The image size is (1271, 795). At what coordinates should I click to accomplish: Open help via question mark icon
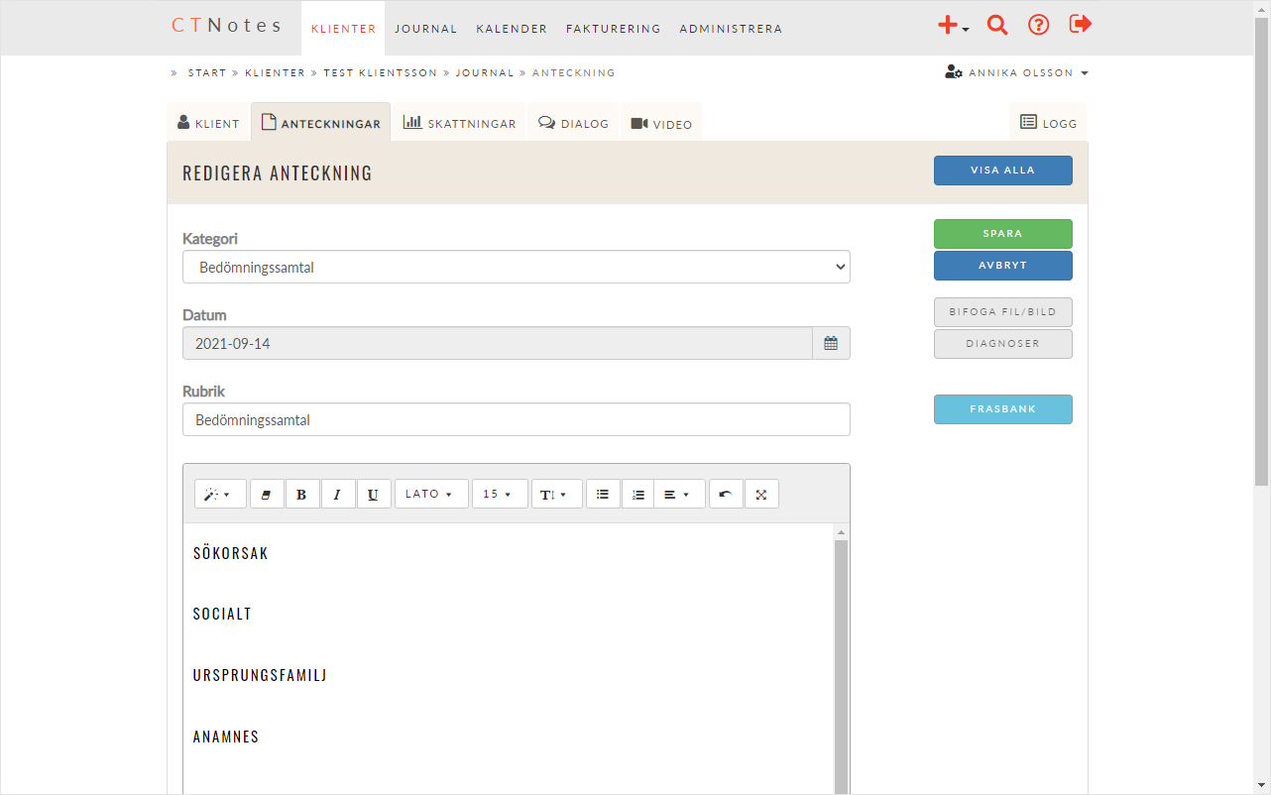tap(1038, 26)
